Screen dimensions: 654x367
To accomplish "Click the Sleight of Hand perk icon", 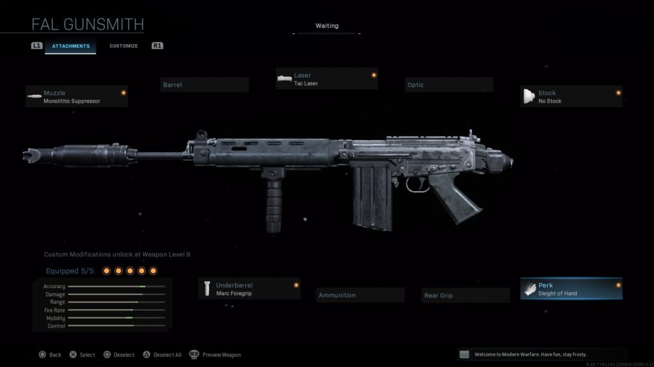I will [x=529, y=289].
